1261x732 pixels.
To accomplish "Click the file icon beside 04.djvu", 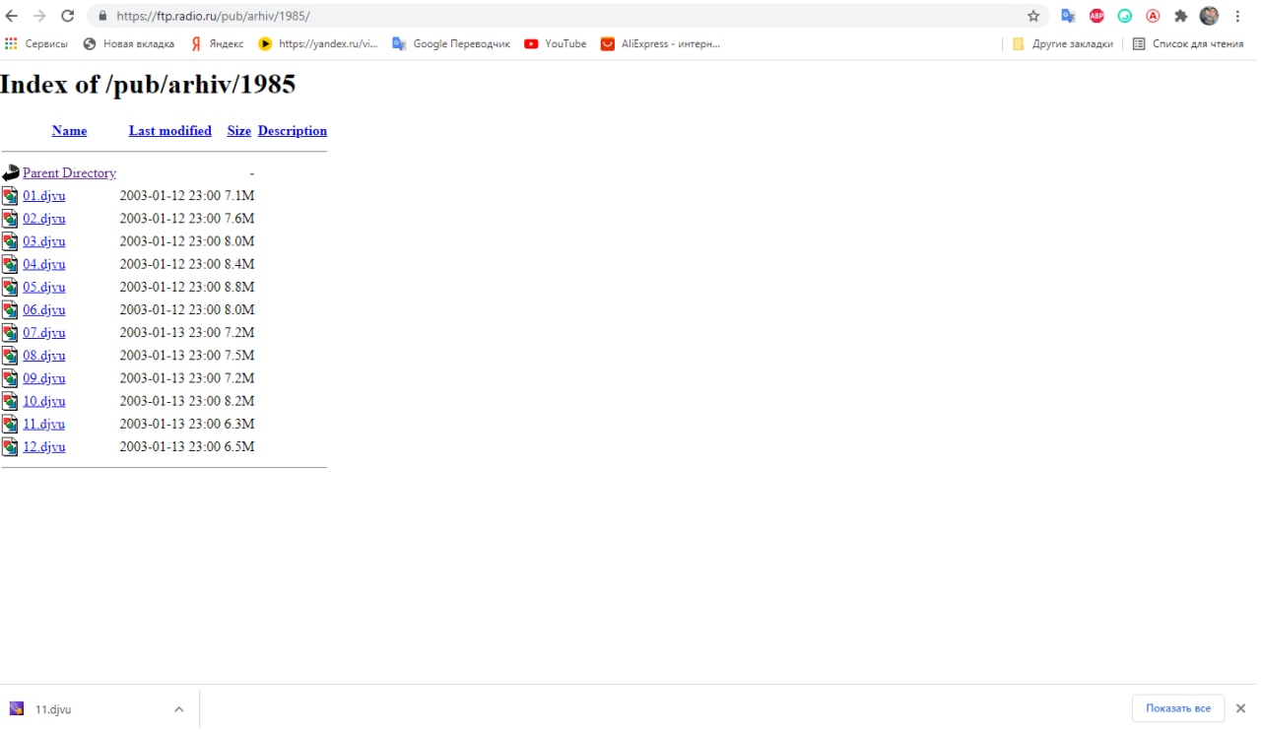I will click(10, 263).
